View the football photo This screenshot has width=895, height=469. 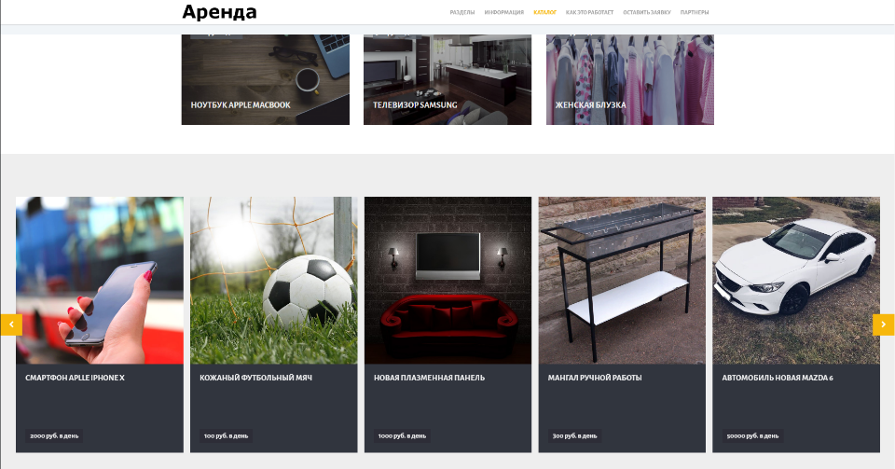(x=274, y=280)
